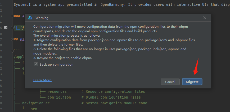The image size is (230, 112).
Task: Collapse the fold marker on line 5
Action: point(12,28)
